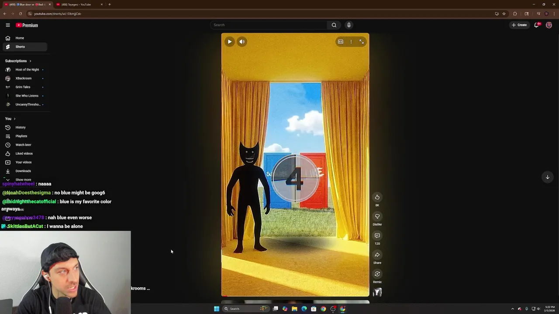Open the Windows Start menu
This screenshot has height=314, width=559.
tap(217, 309)
